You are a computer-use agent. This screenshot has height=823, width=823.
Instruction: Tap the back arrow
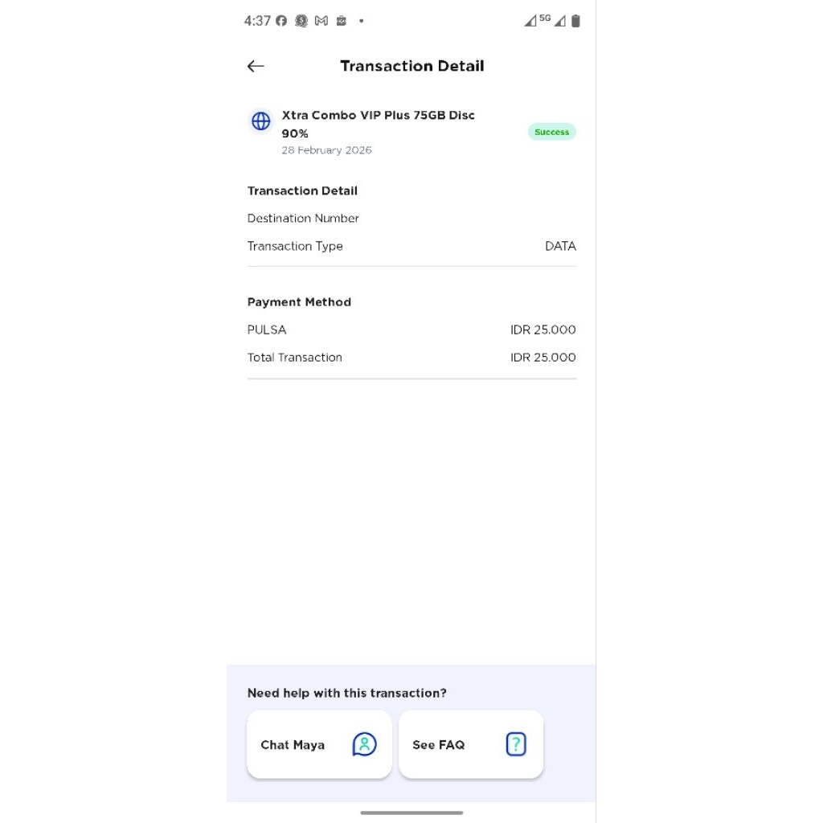tap(256, 66)
